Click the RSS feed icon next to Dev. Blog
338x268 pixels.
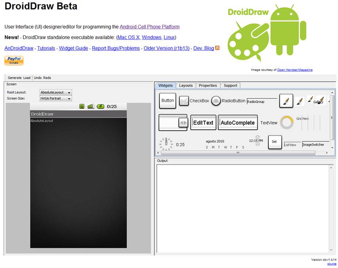(217, 48)
